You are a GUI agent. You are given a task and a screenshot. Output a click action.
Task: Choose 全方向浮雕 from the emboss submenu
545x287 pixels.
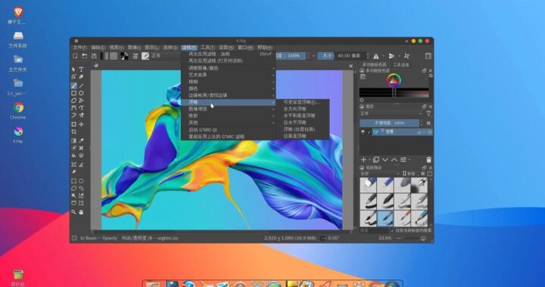(294, 109)
